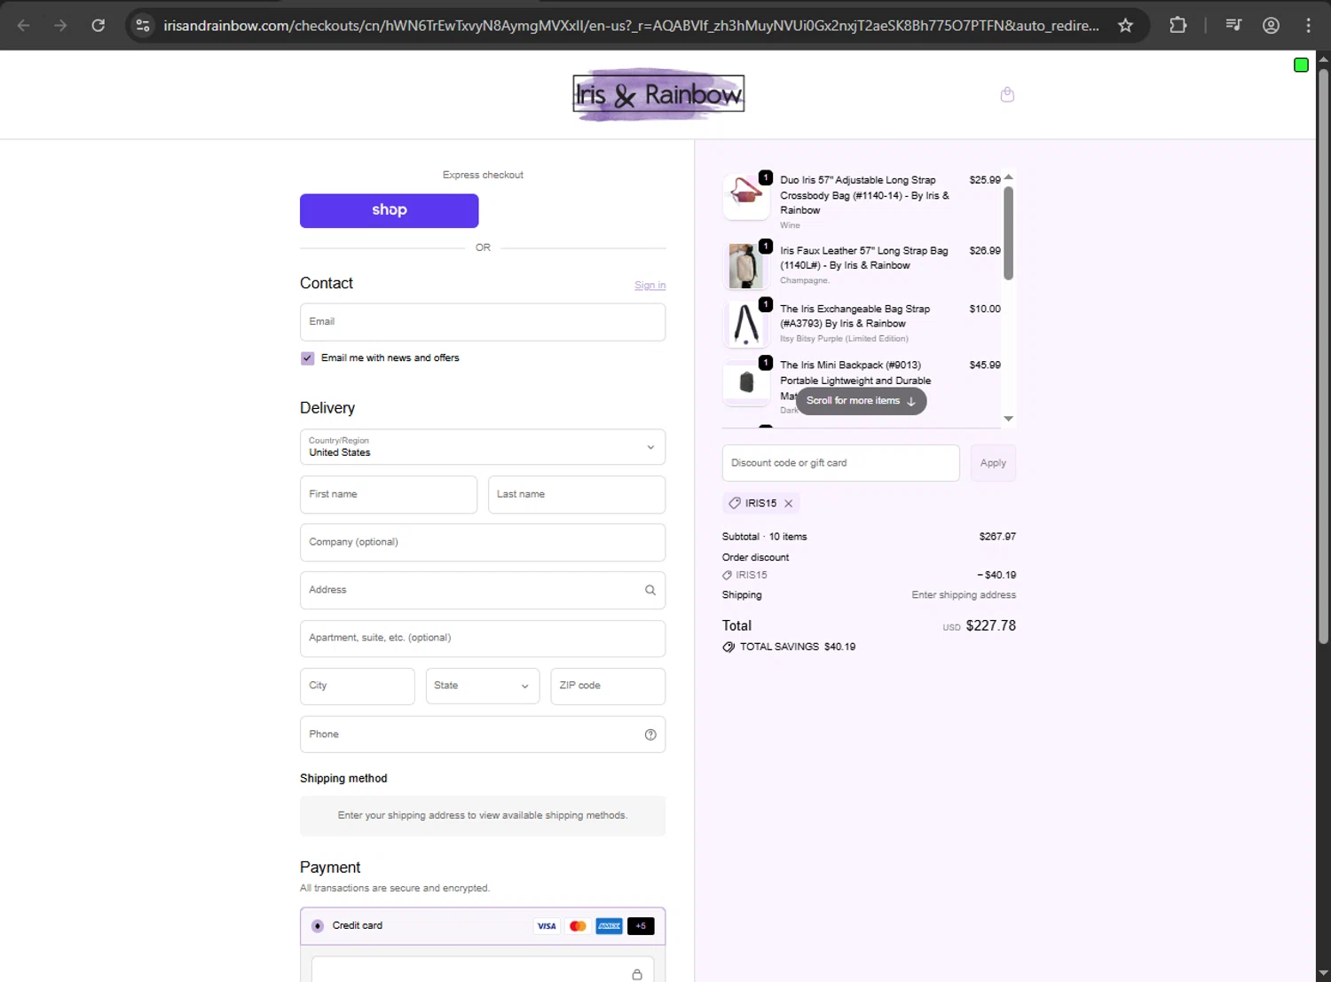
Task: Open media controls icon in toolbar
Action: point(1233,26)
